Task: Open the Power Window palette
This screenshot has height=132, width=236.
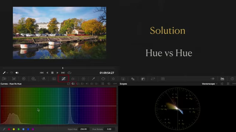Action: 103,79
